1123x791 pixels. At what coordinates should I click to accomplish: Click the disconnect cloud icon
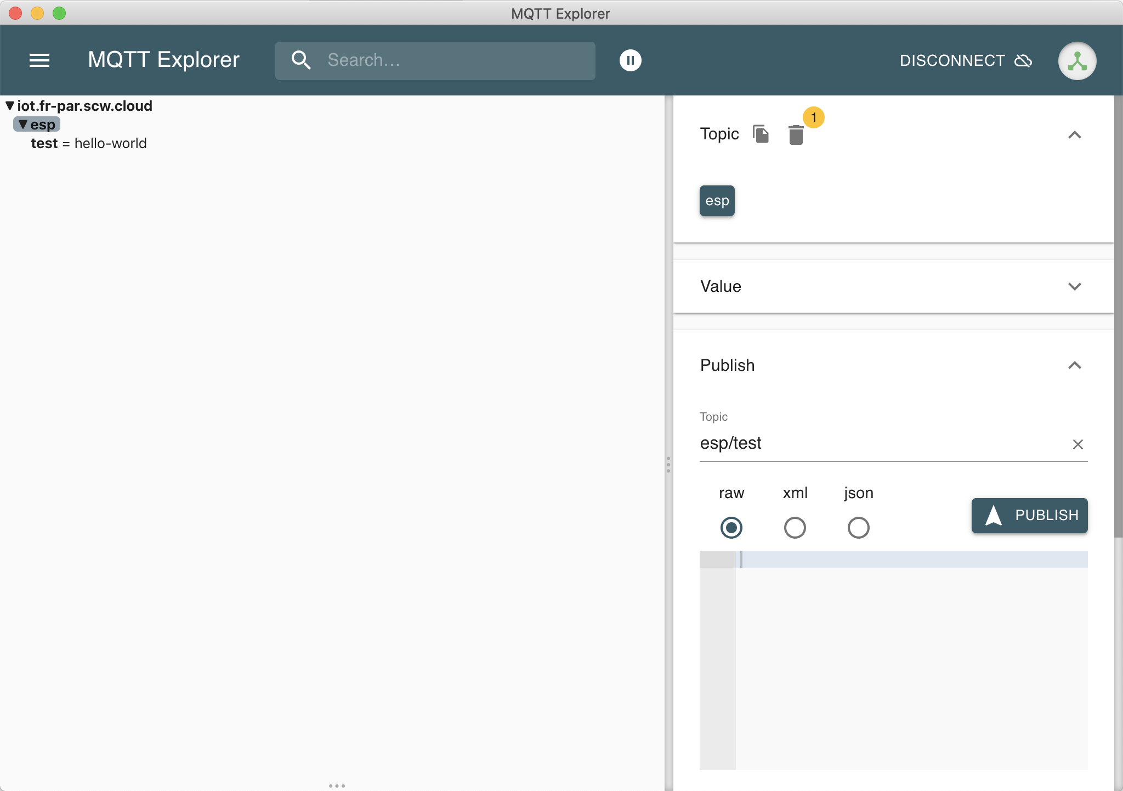click(x=1023, y=60)
